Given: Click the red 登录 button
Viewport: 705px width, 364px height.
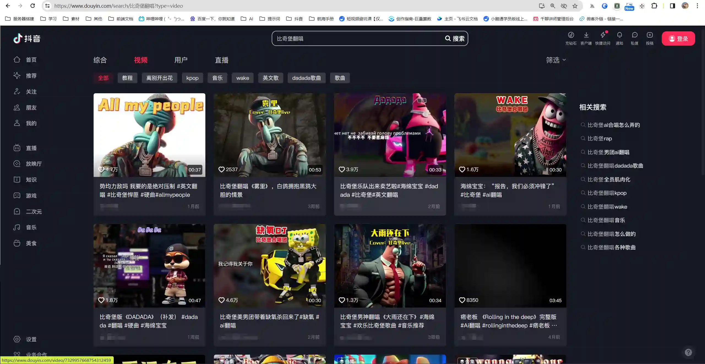Looking at the screenshot, I should 678,39.
